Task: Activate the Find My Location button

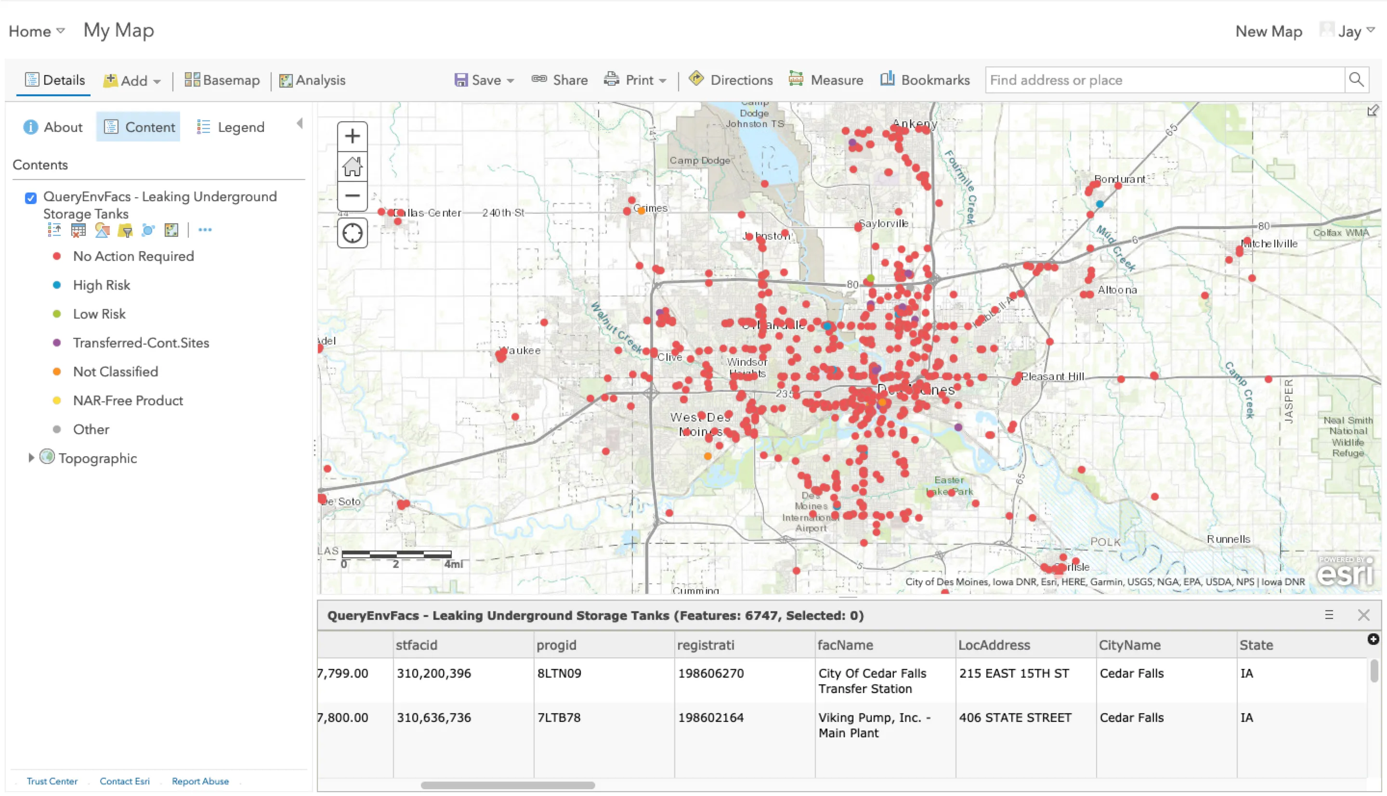Action: (352, 232)
